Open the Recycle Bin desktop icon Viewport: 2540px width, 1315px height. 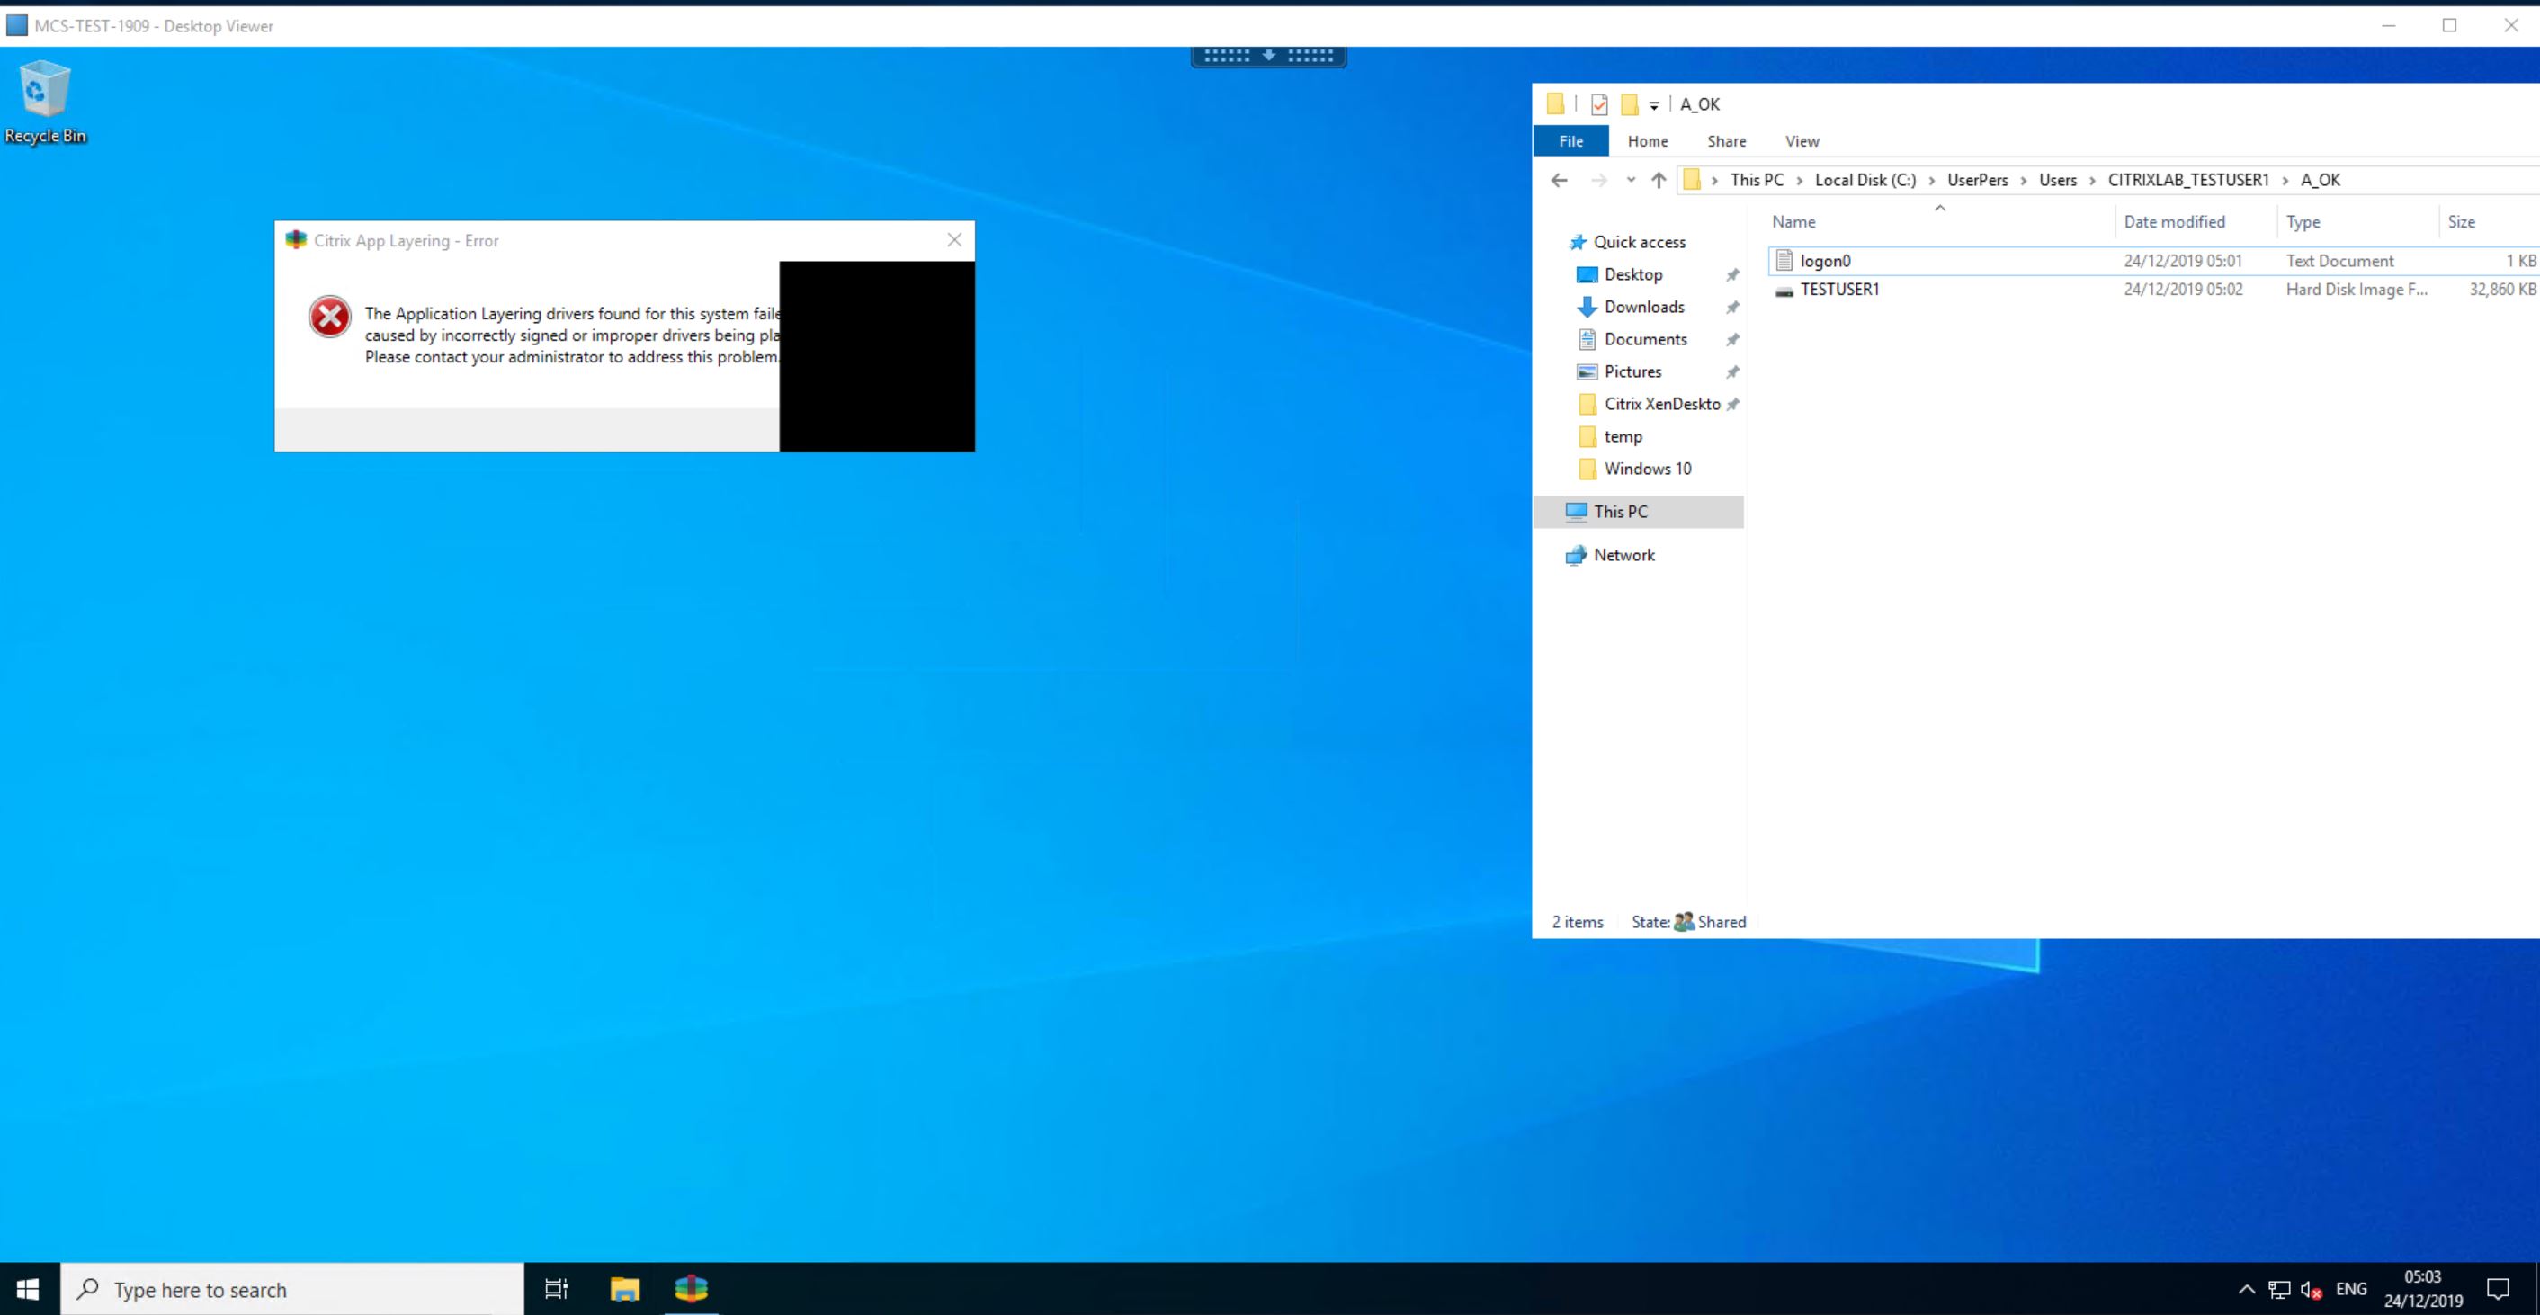click(44, 103)
